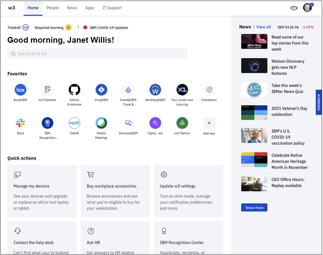Open the FEEDBACK side tab
The height and width of the screenshot is (255, 323).
click(x=319, y=102)
